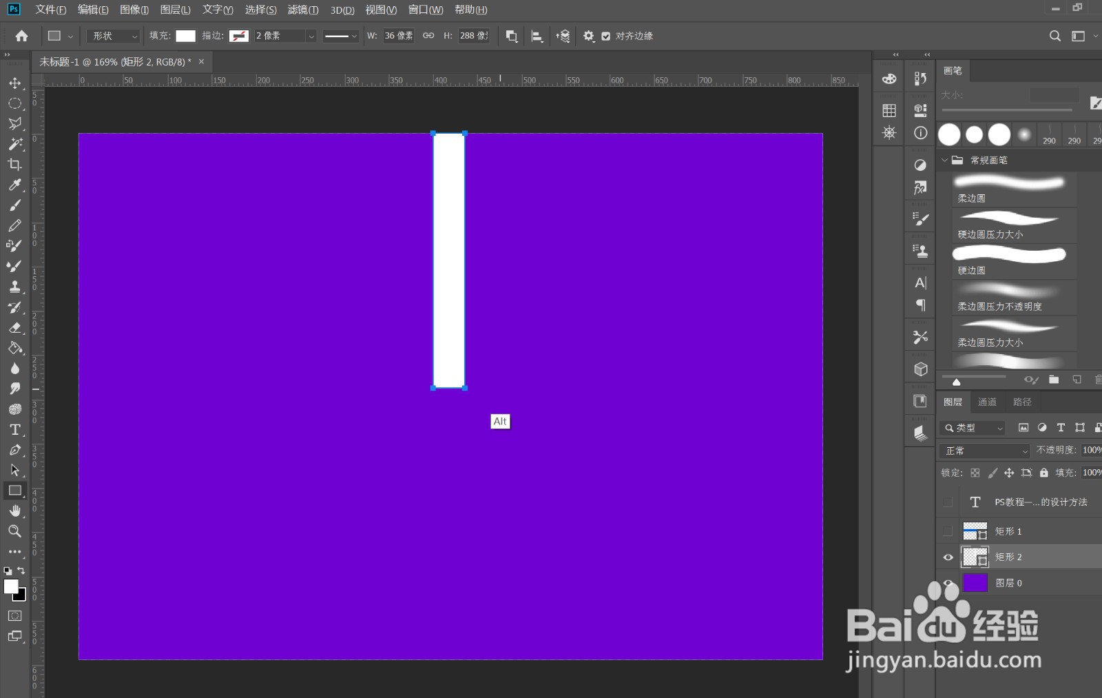Switch to the 通道 tab
The width and height of the screenshot is (1102, 698).
987,402
